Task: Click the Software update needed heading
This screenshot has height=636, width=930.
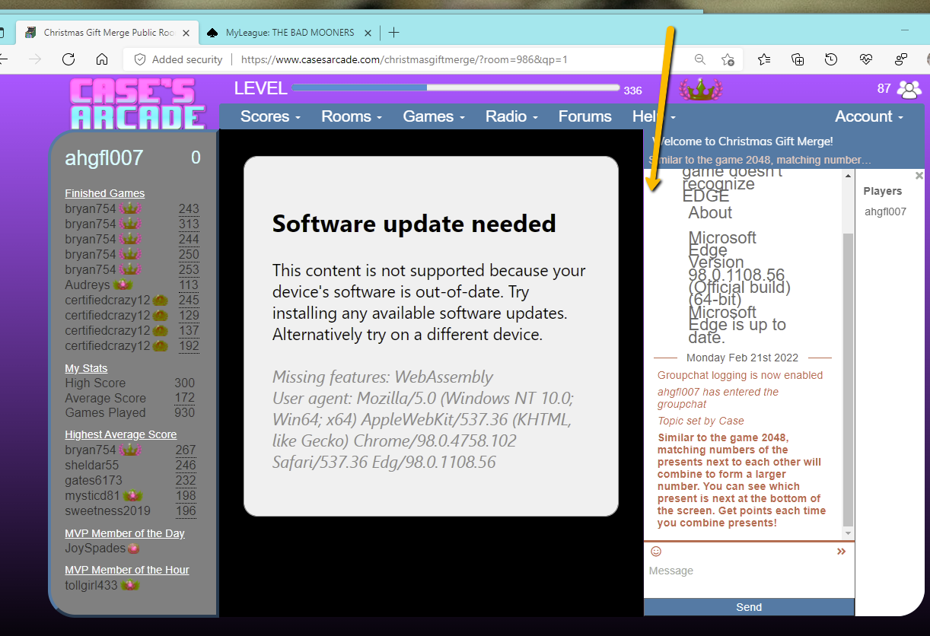Action: pos(414,224)
